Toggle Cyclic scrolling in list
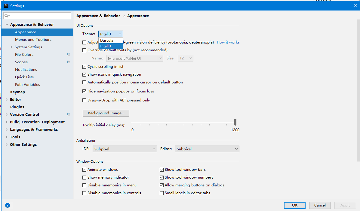The height and width of the screenshot is (211, 360). pyautogui.click(x=84, y=67)
